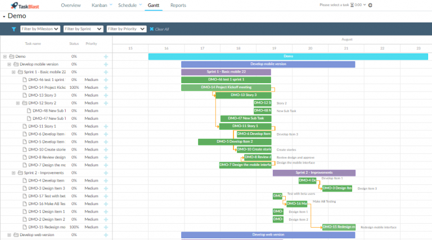Click plus icon on DMO-15 row
Screen dimensions: 432x240
coord(106,227)
